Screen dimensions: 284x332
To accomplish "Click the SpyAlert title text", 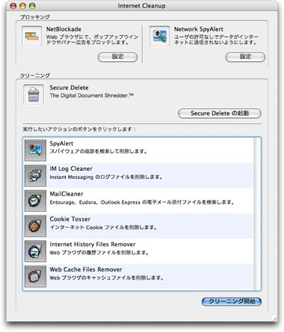I will (61, 143).
